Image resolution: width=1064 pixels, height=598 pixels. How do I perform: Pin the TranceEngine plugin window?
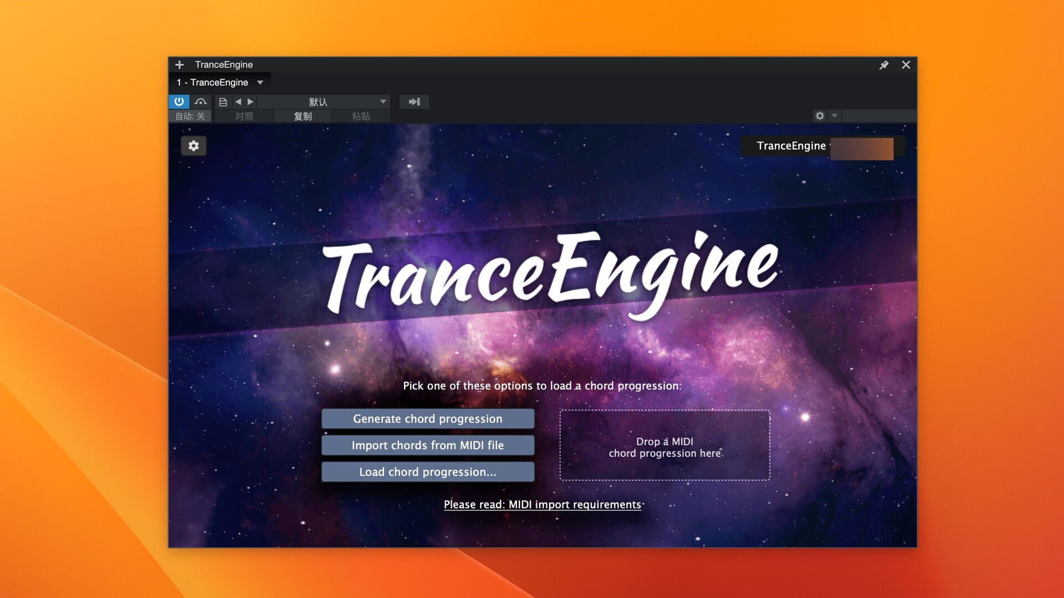884,65
